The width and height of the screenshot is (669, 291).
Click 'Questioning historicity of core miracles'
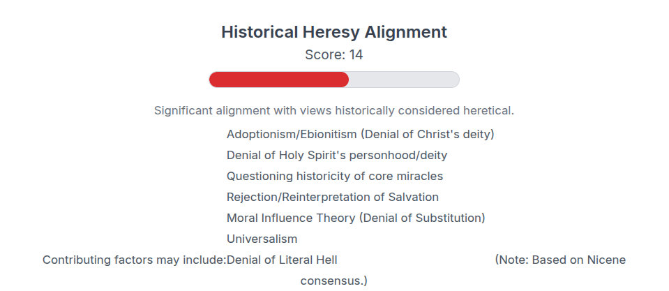335,176
